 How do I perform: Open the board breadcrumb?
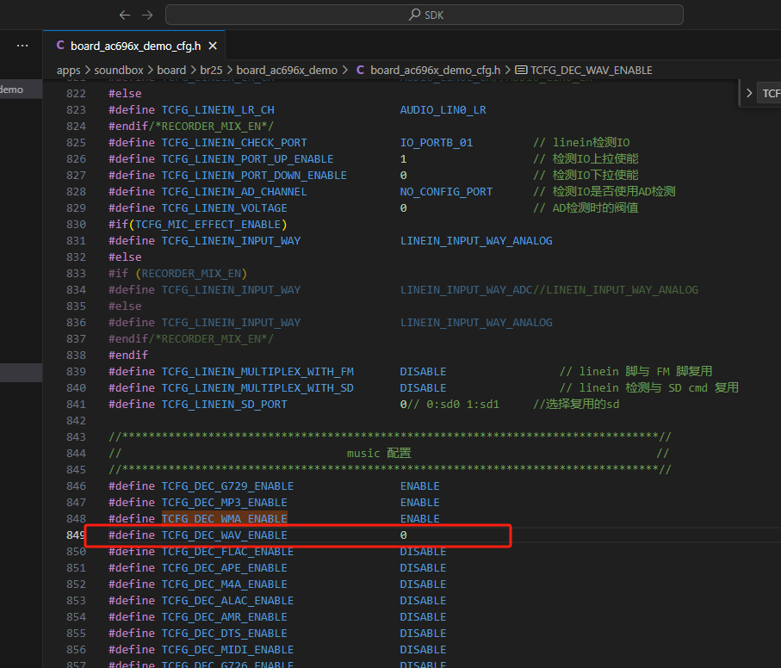pyautogui.click(x=171, y=71)
